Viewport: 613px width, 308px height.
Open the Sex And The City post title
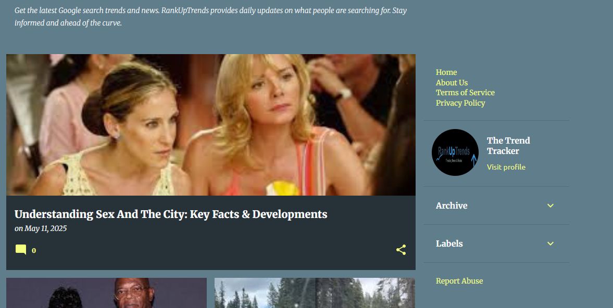click(x=171, y=214)
